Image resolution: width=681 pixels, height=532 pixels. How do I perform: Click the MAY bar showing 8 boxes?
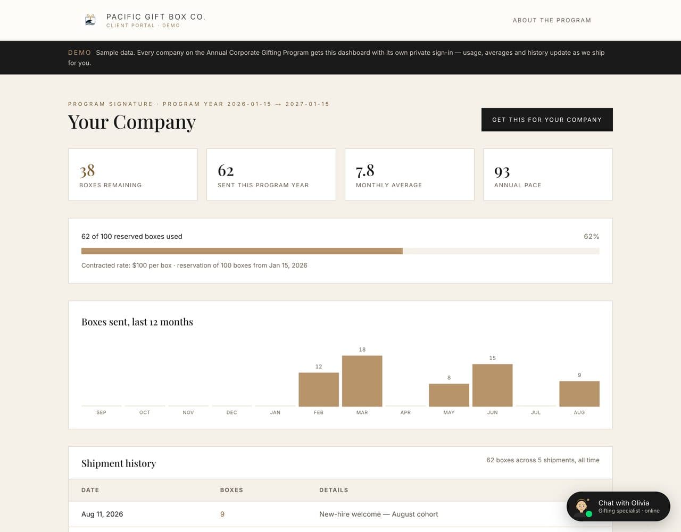[449, 395]
